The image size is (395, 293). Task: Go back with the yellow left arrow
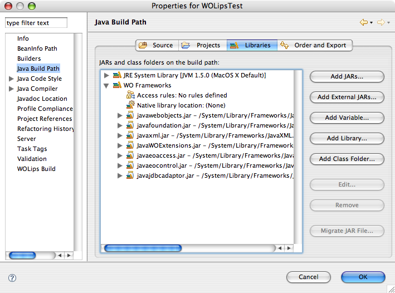click(363, 22)
